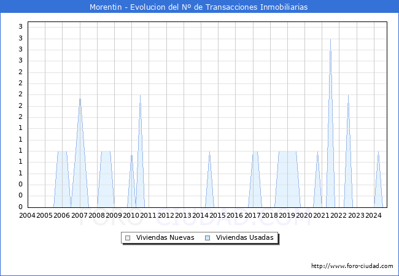Open the foro-ciudad.com link
The width and height of the screenshot is (399, 276).
[352, 266]
